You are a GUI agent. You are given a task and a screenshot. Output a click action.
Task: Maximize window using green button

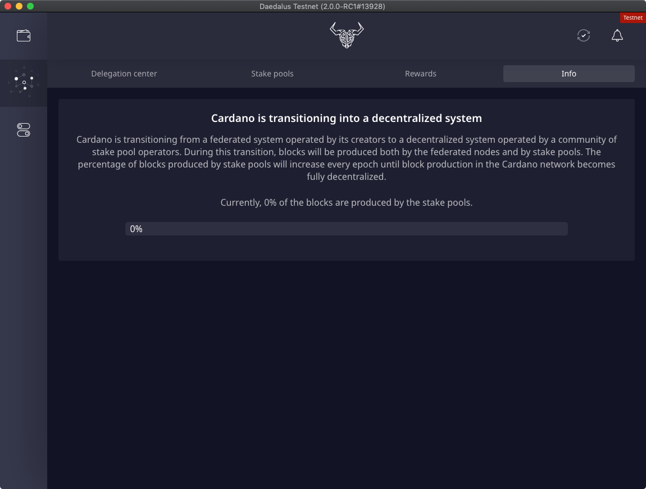(30, 6)
